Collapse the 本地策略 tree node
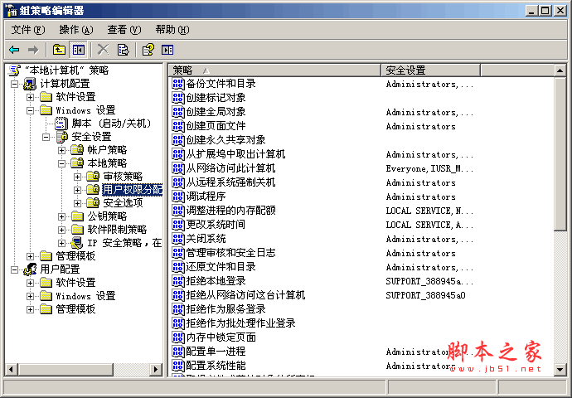This screenshot has height=398, width=572. coord(62,163)
